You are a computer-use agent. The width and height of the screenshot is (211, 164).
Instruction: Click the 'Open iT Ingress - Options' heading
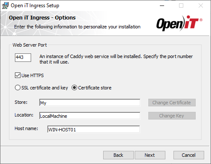(x=42, y=18)
